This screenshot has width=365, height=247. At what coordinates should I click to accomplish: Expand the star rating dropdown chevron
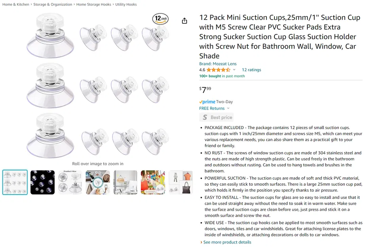pos(234,70)
